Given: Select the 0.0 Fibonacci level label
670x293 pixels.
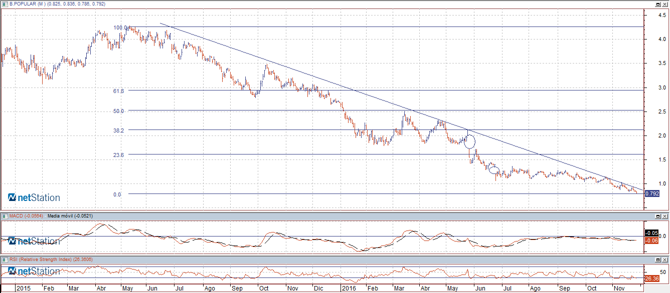Looking at the screenshot, I should coord(117,194).
